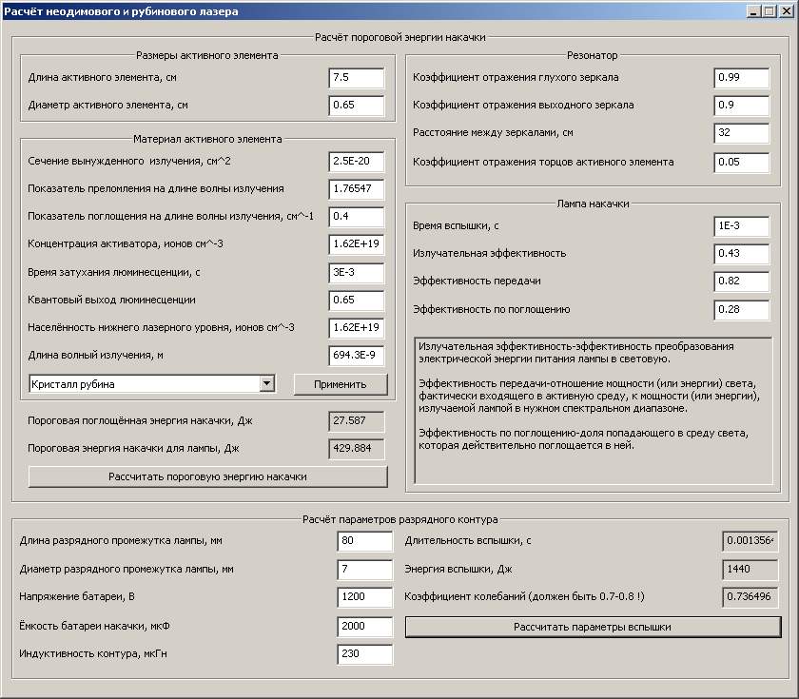Select the Эффективность передачи input field
This screenshot has height=699, width=799.
pyautogui.click(x=741, y=282)
